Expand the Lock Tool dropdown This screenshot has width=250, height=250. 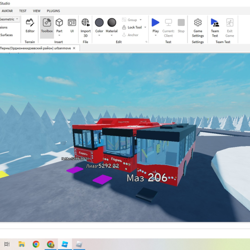coord(145,27)
